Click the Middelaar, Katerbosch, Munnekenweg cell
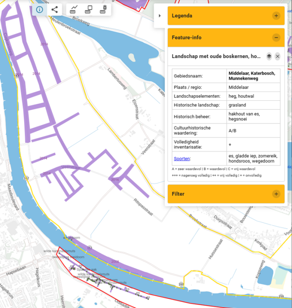Image resolution: width=292 pixels, height=308 pixels. tap(253, 76)
